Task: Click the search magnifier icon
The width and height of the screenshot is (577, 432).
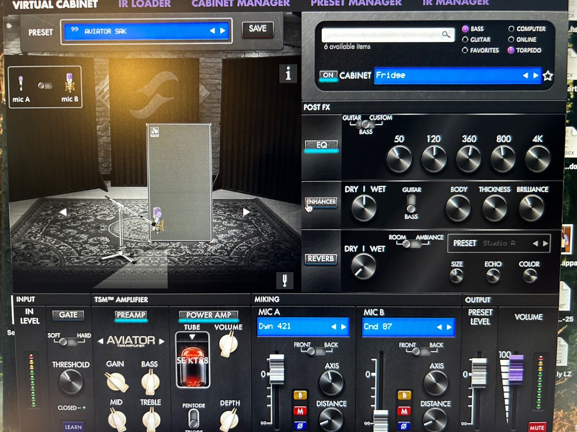Action: (x=446, y=35)
